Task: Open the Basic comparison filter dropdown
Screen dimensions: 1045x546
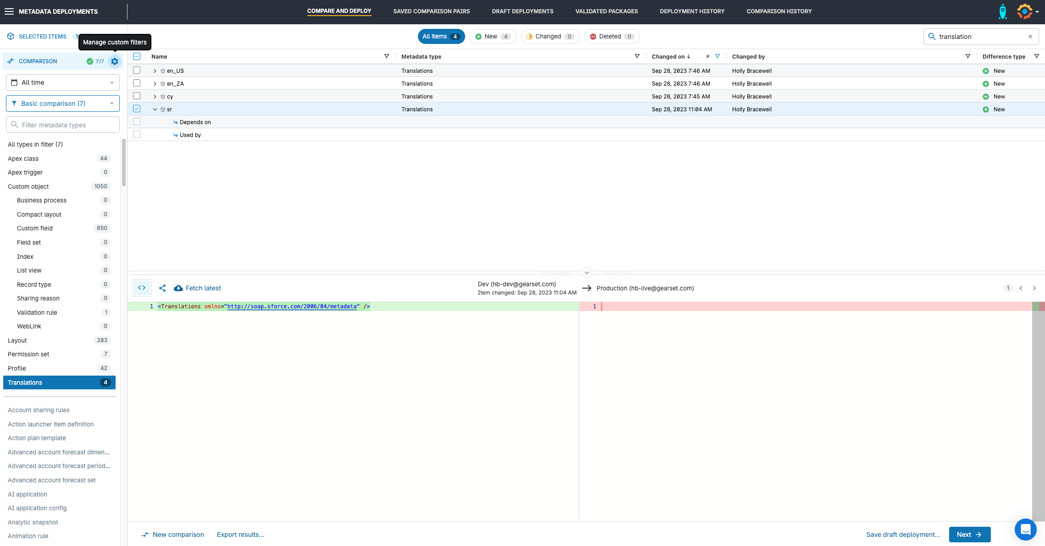Action: point(62,103)
